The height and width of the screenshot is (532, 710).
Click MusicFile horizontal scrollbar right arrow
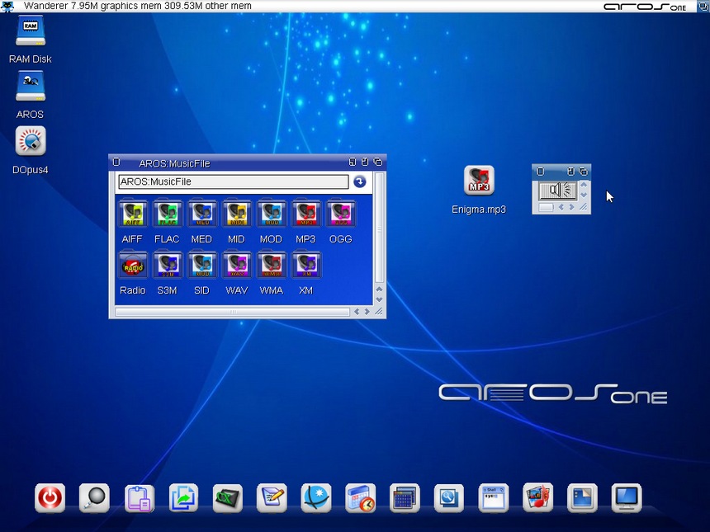[367, 312]
